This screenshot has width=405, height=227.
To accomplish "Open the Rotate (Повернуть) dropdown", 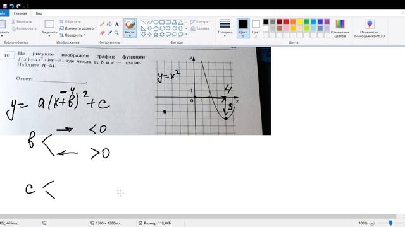I will (72, 35).
